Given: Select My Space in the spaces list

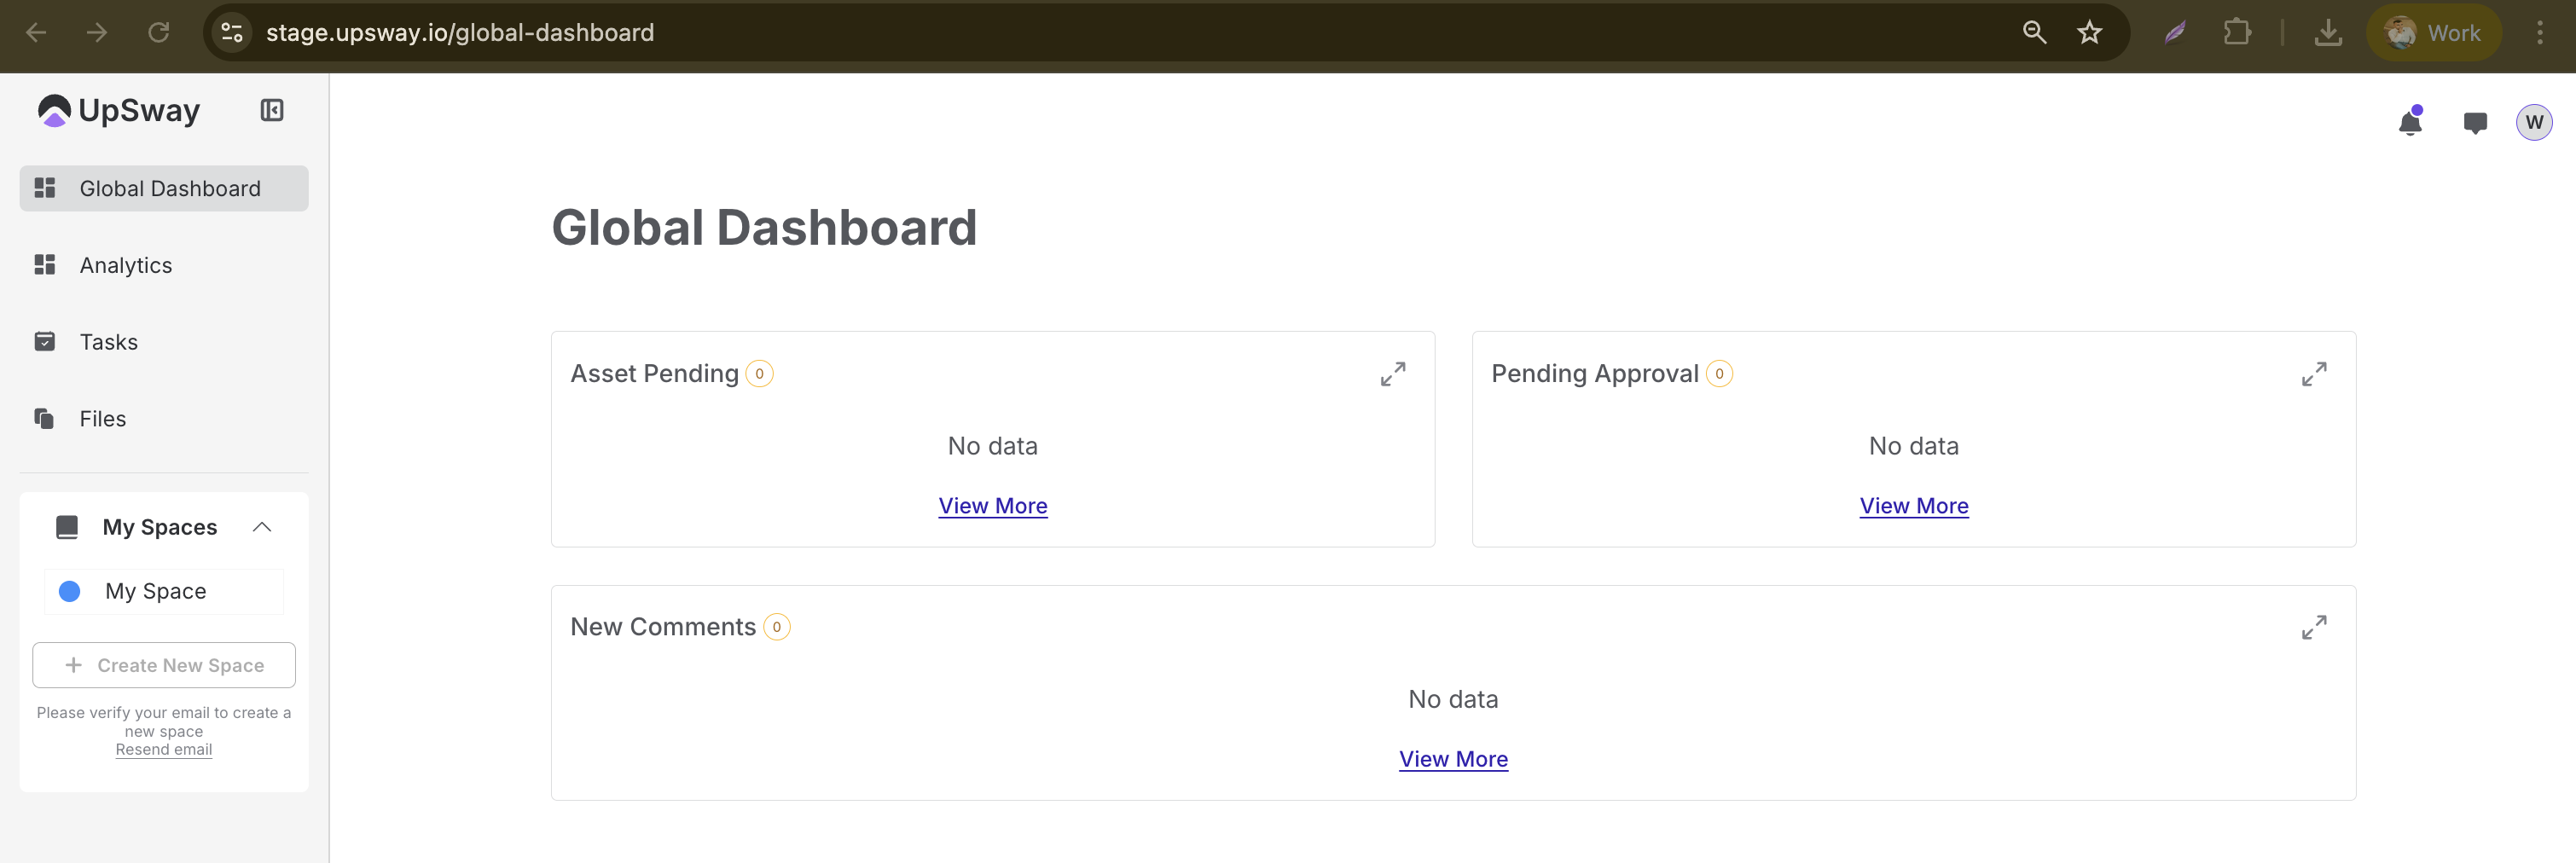Looking at the screenshot, I should [156, 591].
